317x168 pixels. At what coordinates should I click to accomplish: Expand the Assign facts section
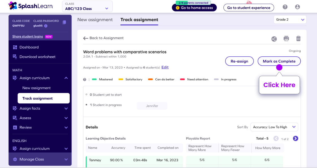pos(66,108)
